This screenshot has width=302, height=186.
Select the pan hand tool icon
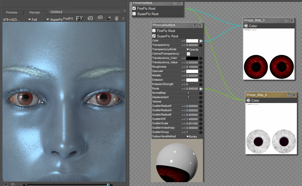point(116,18)
